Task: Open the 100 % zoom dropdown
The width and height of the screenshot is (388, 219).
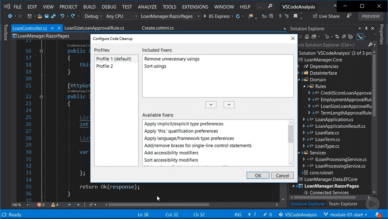Action: tap(28, 205)
